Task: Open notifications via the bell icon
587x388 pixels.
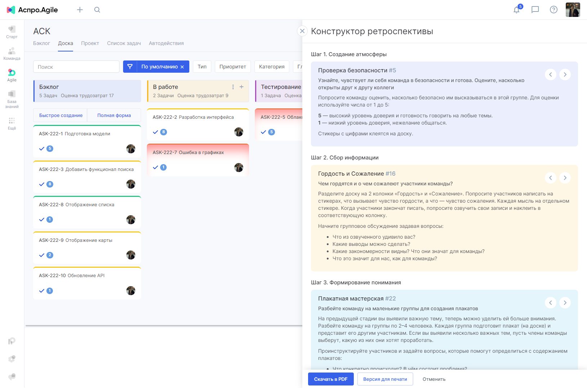Action: click(x=517, y=10)
